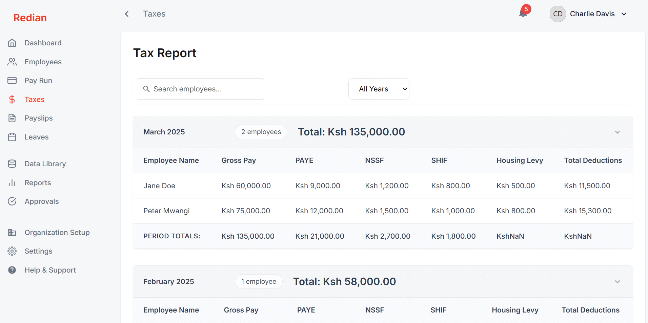Screen dimensions: 648x323
Task: Click the Dashboard home icon
Action: (12, 43)
